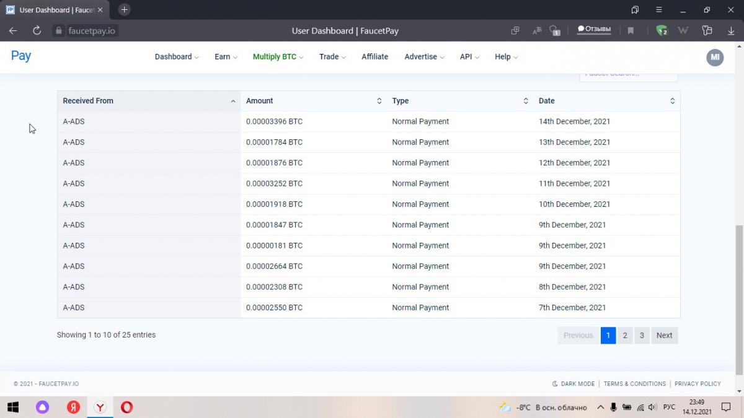
Task: Go to pagination page 1
Action: [x=608, y=336]
